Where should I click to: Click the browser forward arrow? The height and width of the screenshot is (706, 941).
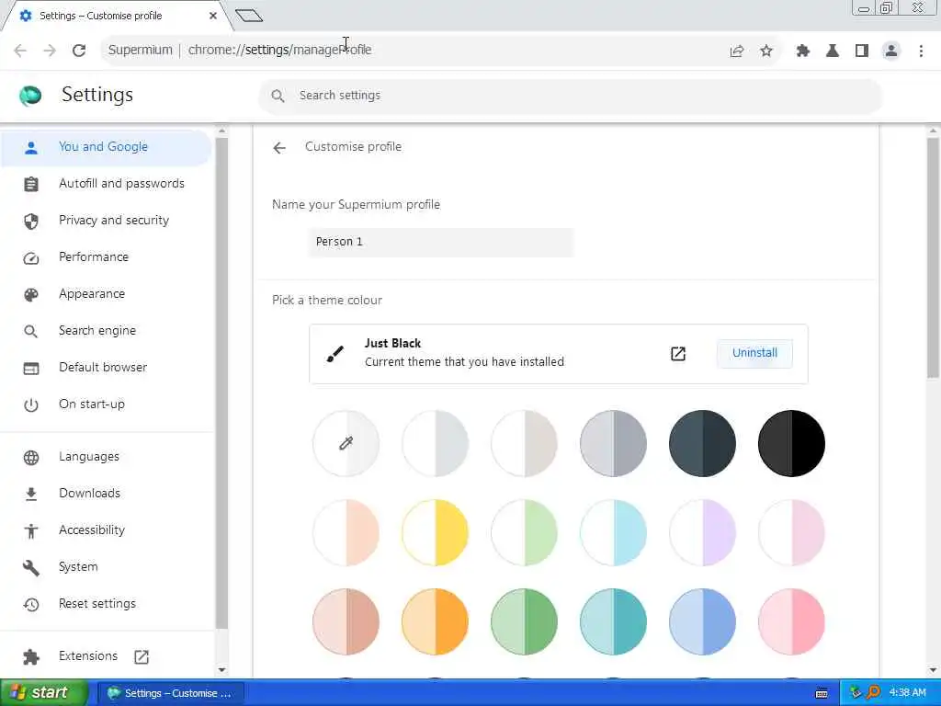point(50,51)
